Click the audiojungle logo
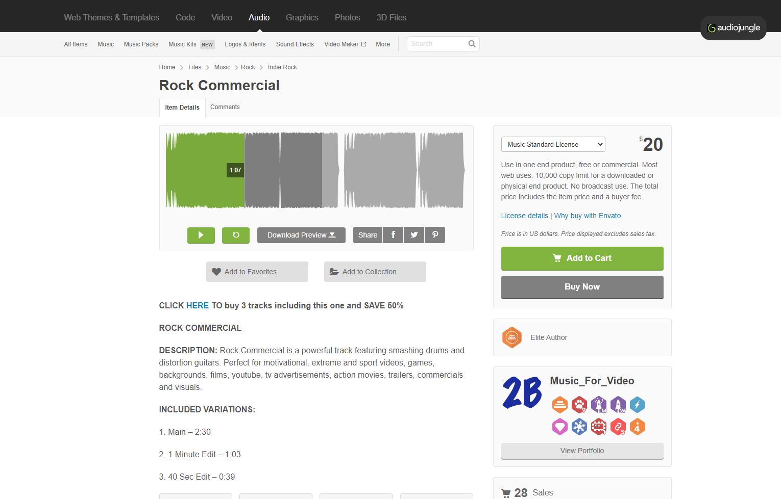Screen dimensions: 781x499 734,28
